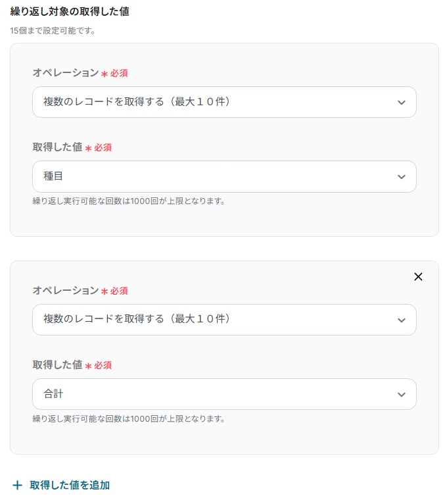Click 取得した値 label above 種目 field
Screen dimensions: 443x500
point(57,147)
